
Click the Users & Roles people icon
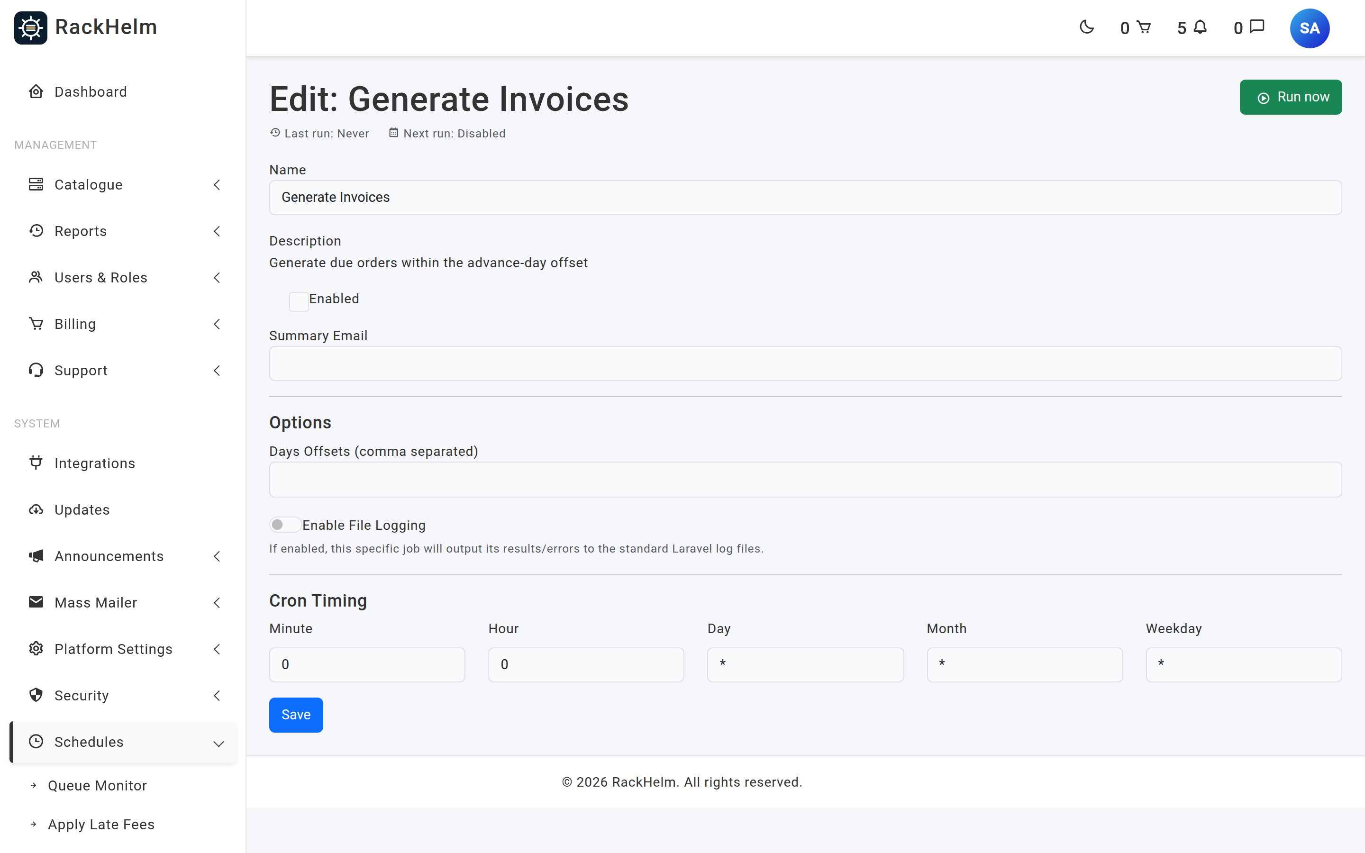(36, 277)
